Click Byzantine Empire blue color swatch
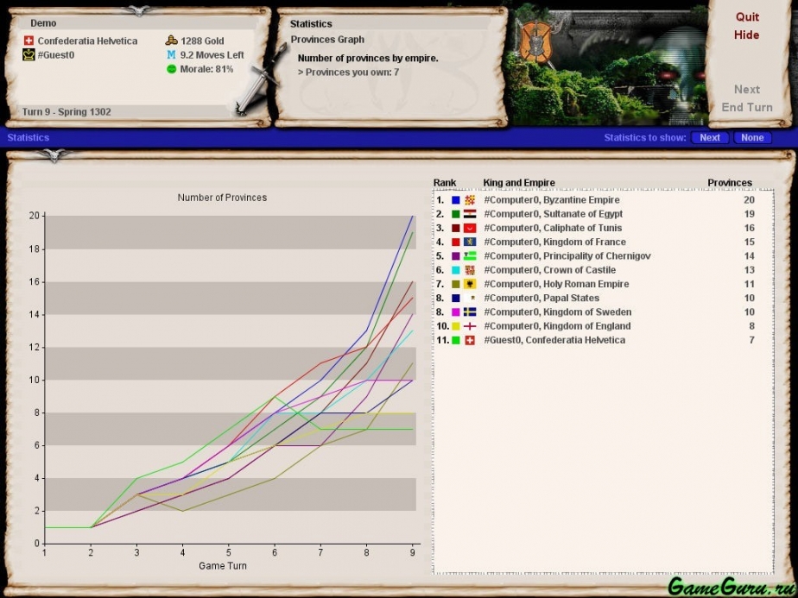 click(x=455, y=200)
